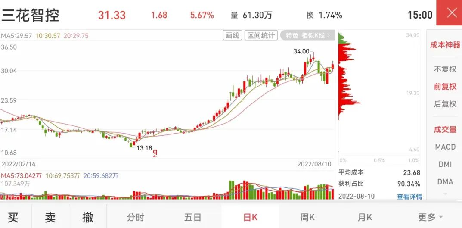Open the 画线 drawing tool
This screenshot has height=228, width=462.
tap(232, 36)
